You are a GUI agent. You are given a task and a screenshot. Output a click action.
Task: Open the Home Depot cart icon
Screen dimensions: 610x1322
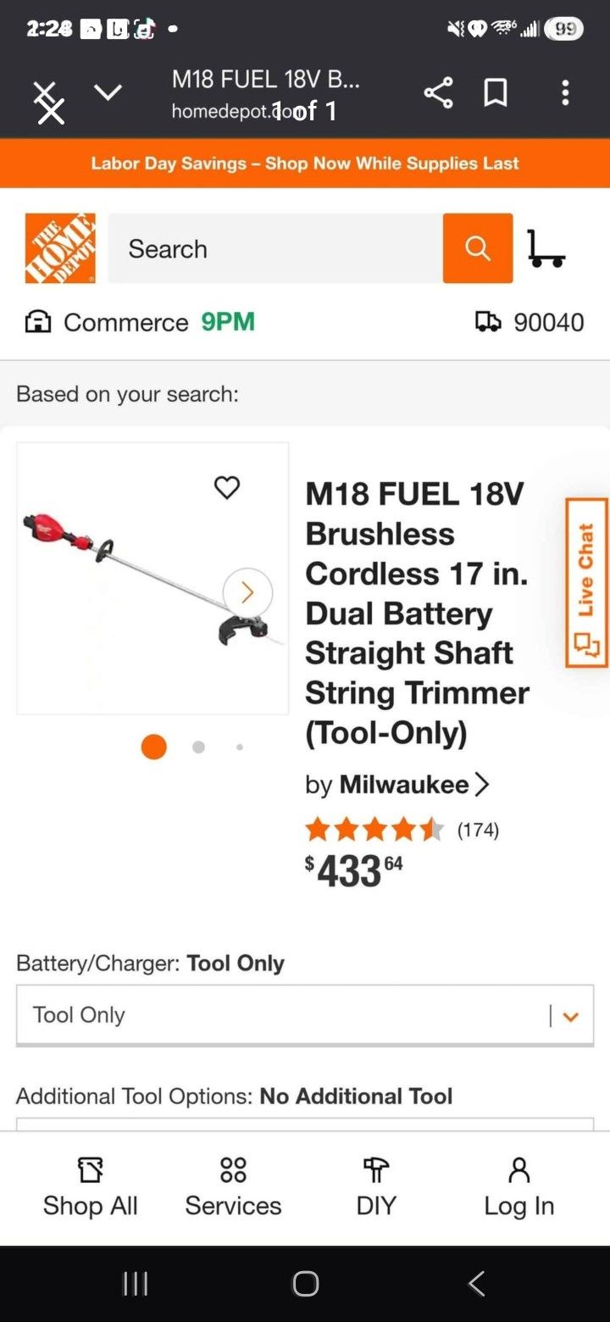click(x=547, y=248)
